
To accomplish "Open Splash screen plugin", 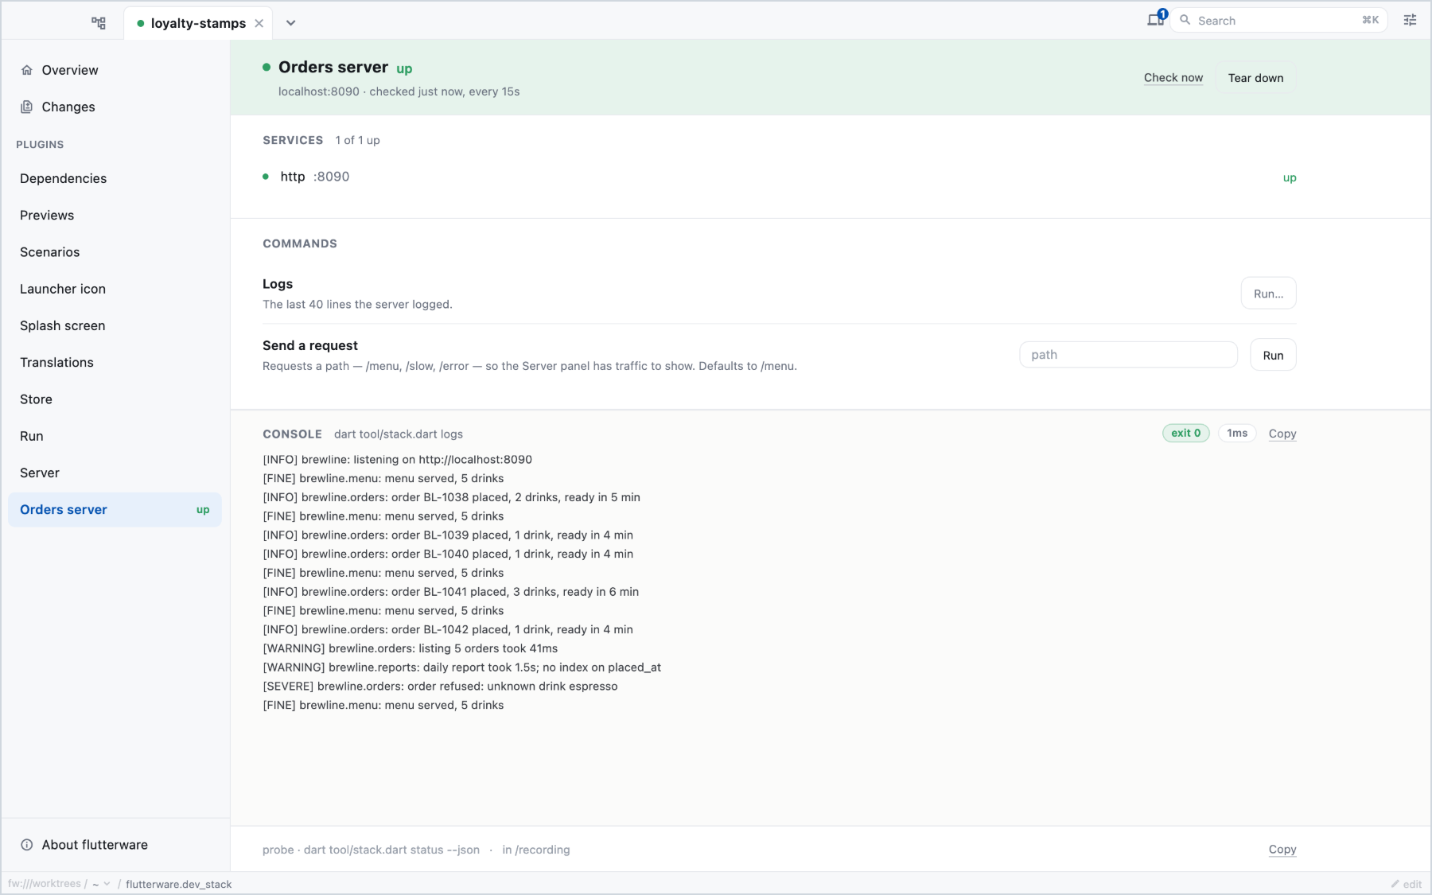I will [x=115, y=325].
